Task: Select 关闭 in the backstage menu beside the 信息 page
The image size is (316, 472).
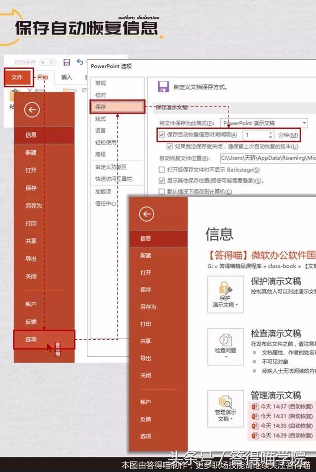Action: (145, 375)
